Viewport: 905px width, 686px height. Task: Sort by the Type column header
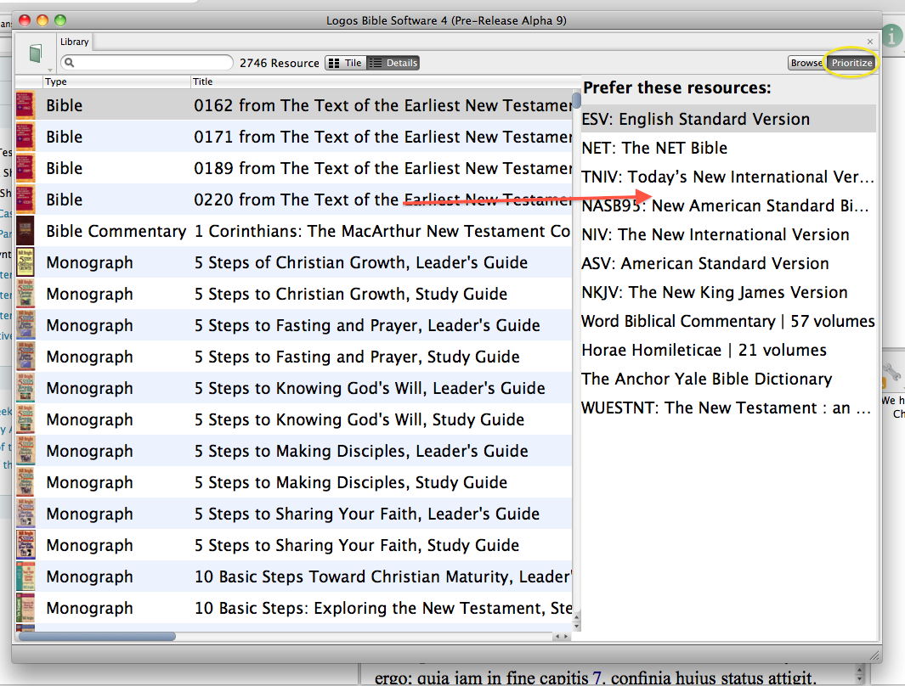click(x=116, y=82)
